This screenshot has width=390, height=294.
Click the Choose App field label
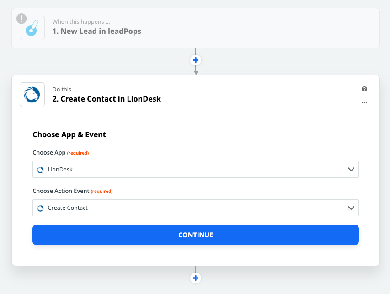[49, 152]
